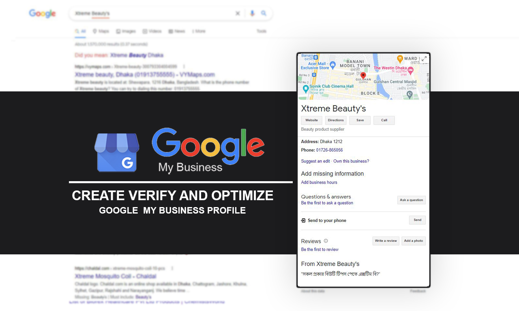Click Suggest an edit link

pos(315,161)
